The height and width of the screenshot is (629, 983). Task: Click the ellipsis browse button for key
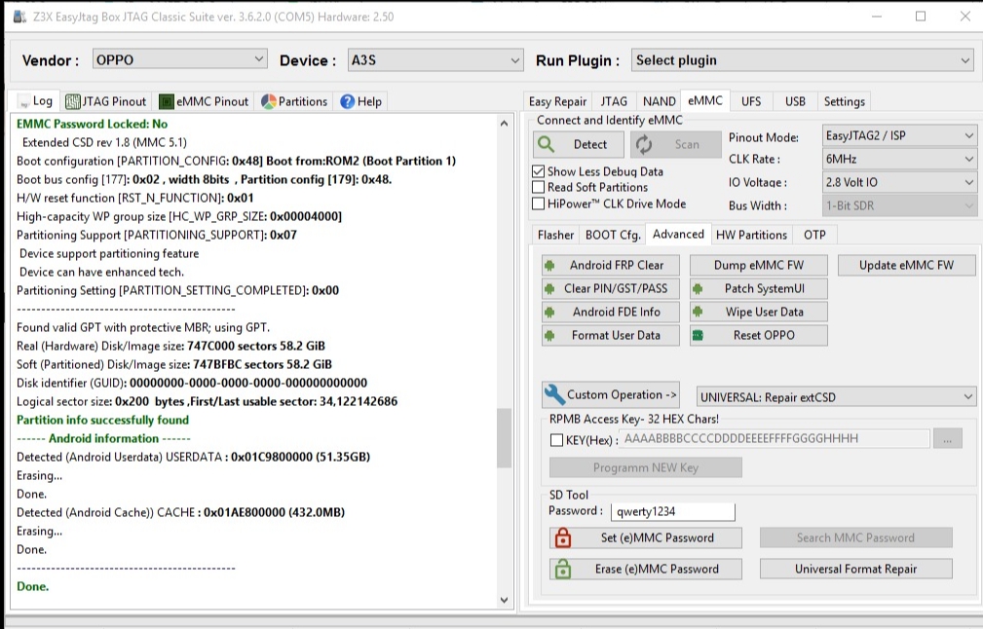(x=947, y=439)
